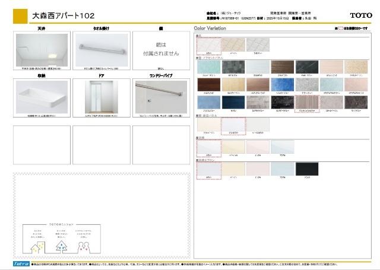Pick the black bathtub apron swatch
This screenshot has width=380, height=270.
pos(308,169)
